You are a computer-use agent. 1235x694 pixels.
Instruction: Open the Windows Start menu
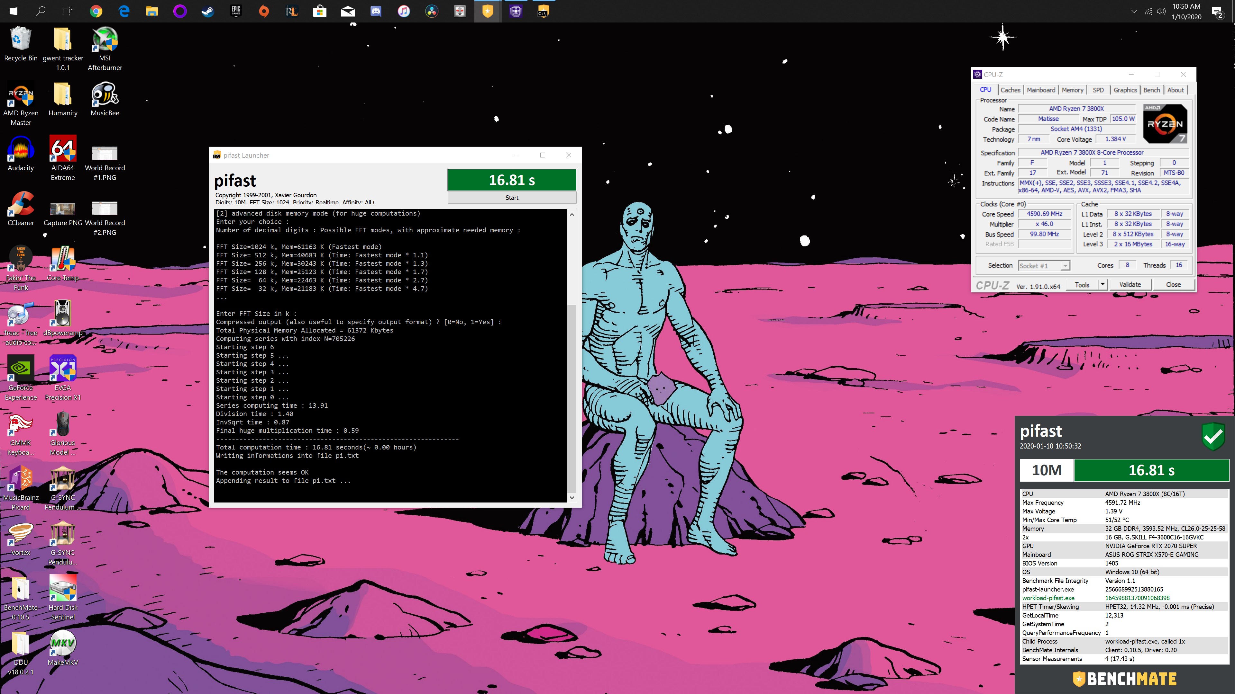13,11
